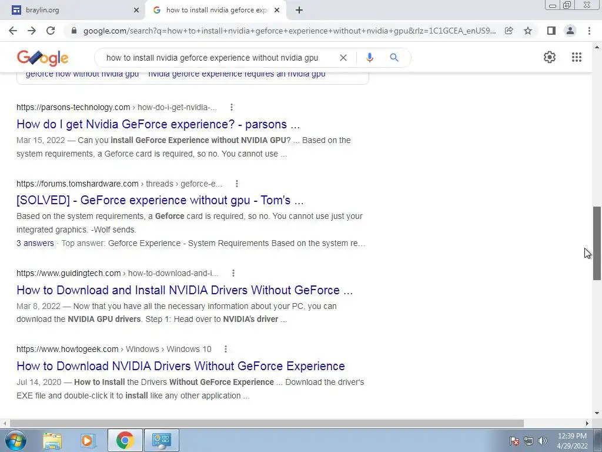Switch to the braylin.org tab
The width and height of the screenshot is (602, 452).
[x=72, y=11]
